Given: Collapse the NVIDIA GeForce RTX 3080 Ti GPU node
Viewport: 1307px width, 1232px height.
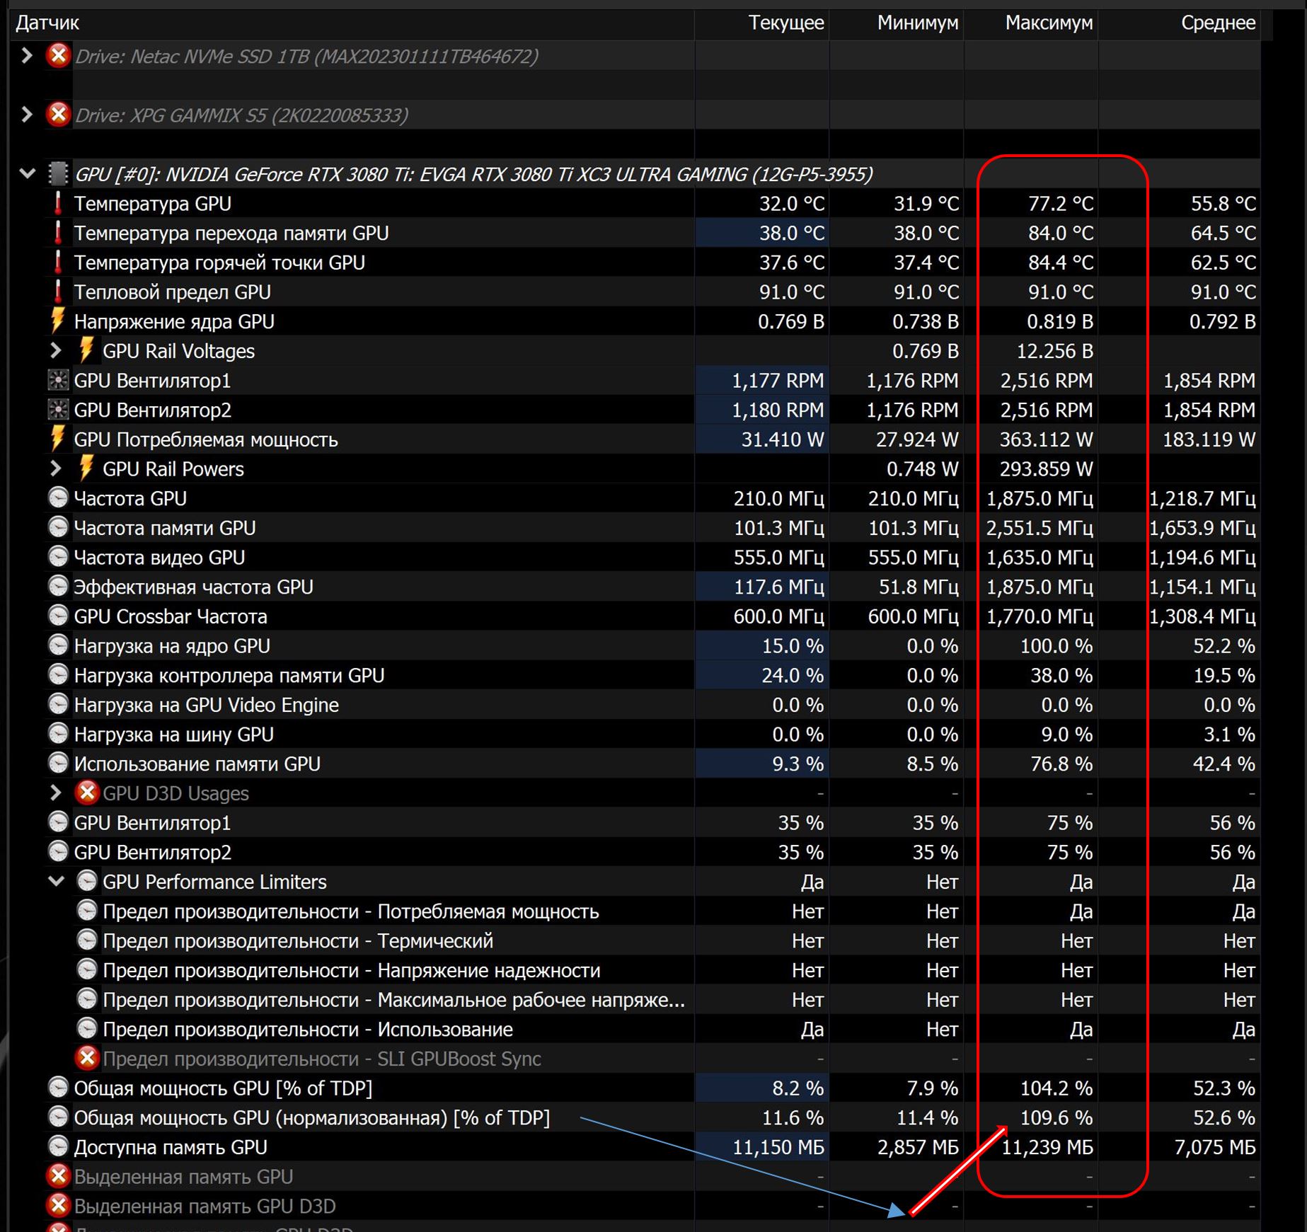Looking at the screenshot, I should [x=28, y=173].
